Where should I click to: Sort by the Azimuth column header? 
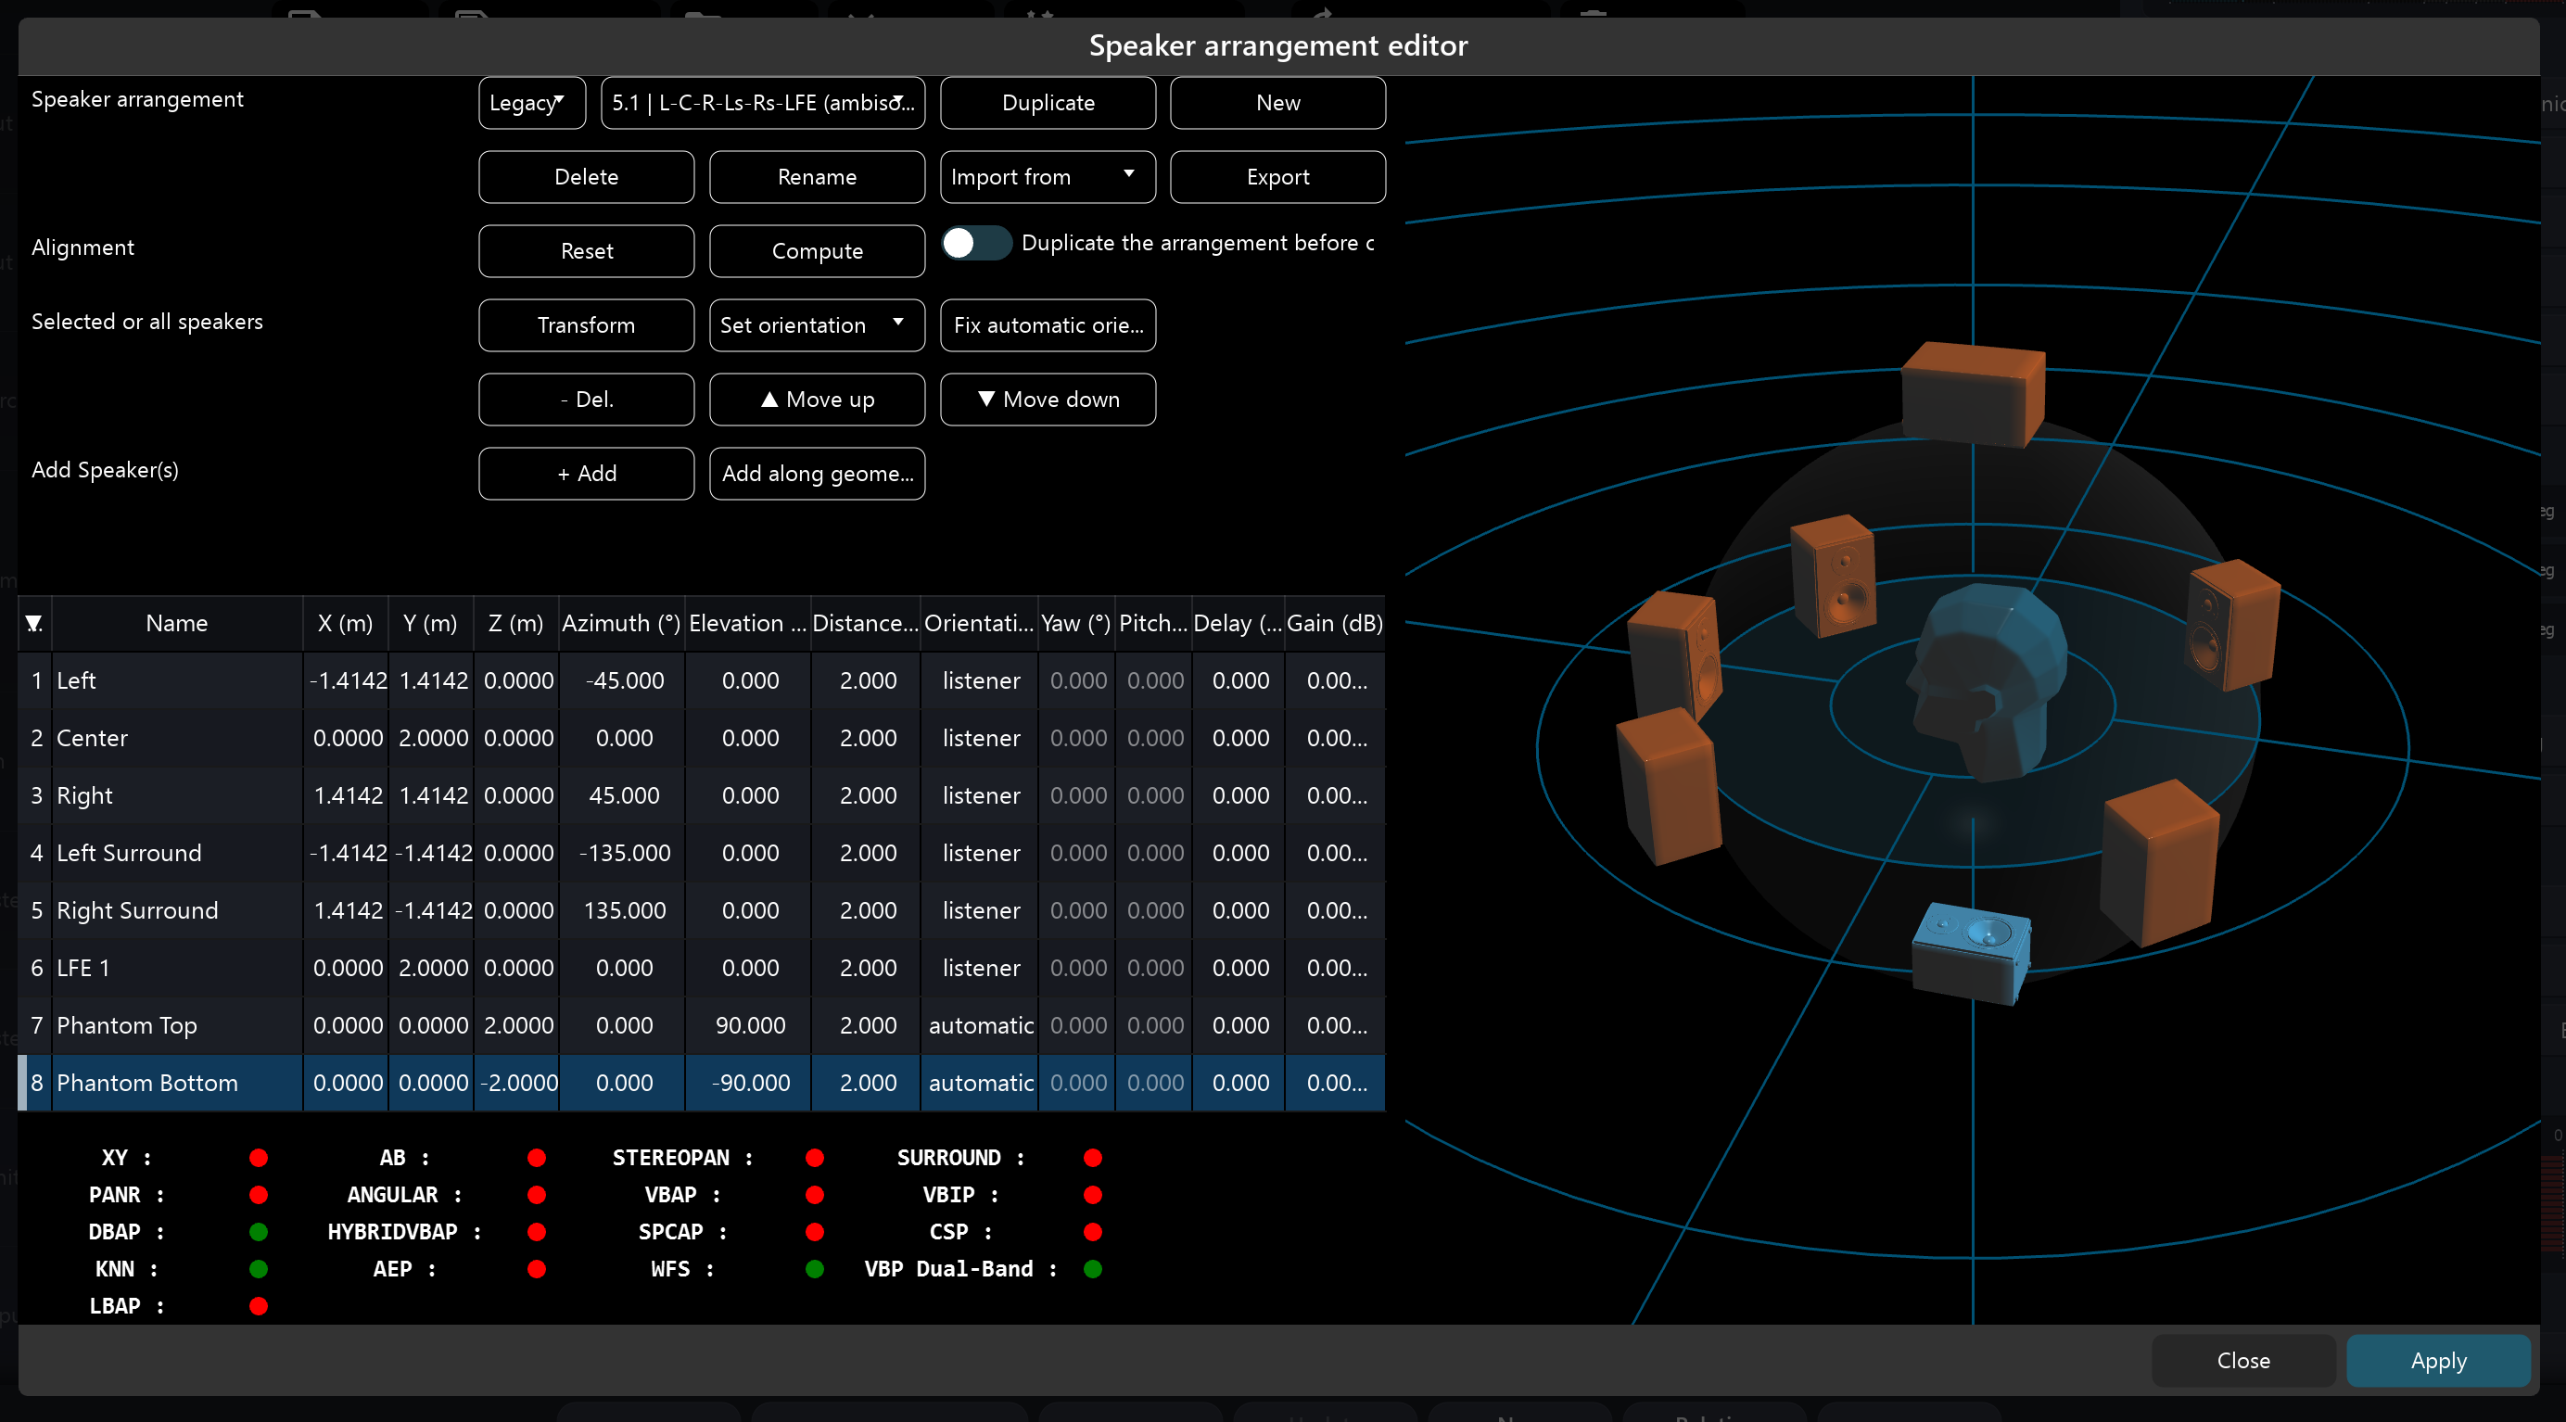(620, 623)
